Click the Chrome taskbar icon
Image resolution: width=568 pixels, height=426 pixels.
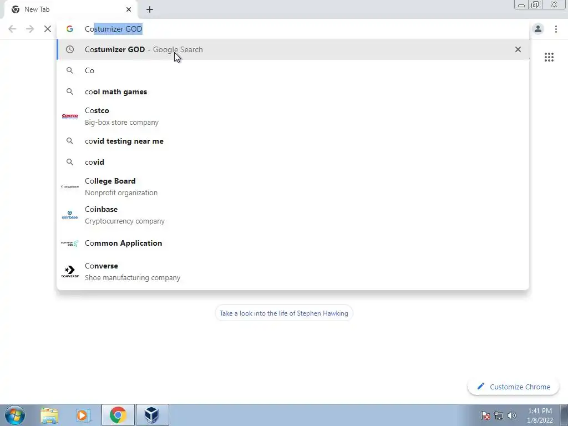118,415
